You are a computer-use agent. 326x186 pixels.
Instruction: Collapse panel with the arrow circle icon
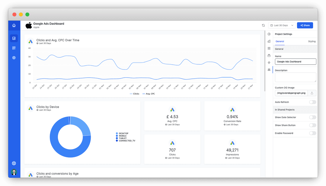point(269,34)
